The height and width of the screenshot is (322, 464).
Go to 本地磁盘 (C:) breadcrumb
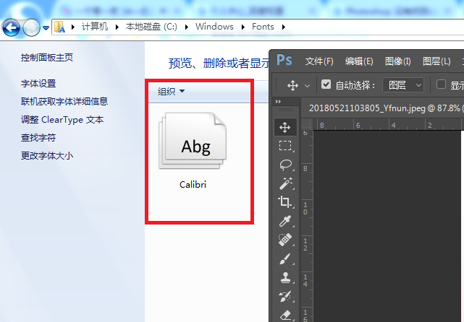tap(151, 27)
